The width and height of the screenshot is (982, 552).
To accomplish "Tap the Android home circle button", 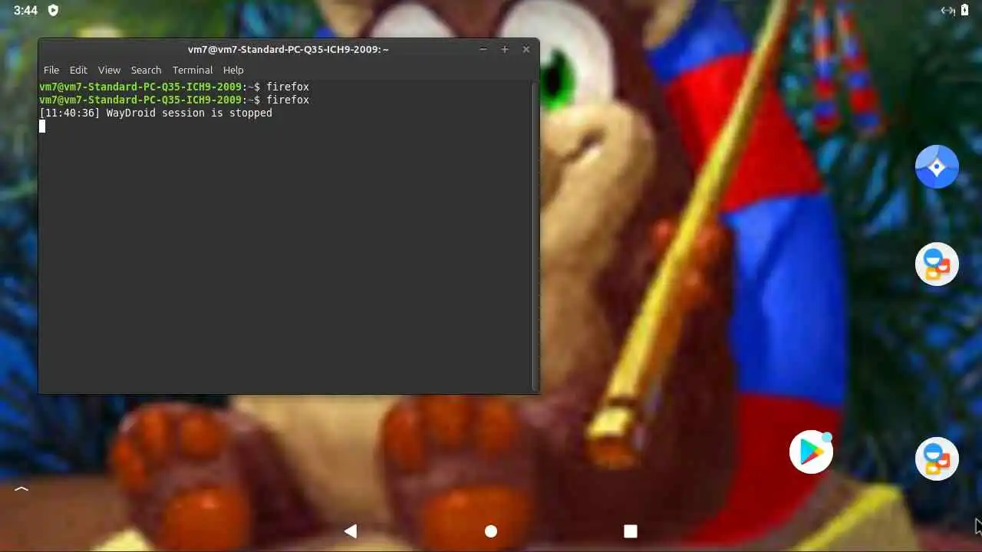I will (x=491, y=531).
